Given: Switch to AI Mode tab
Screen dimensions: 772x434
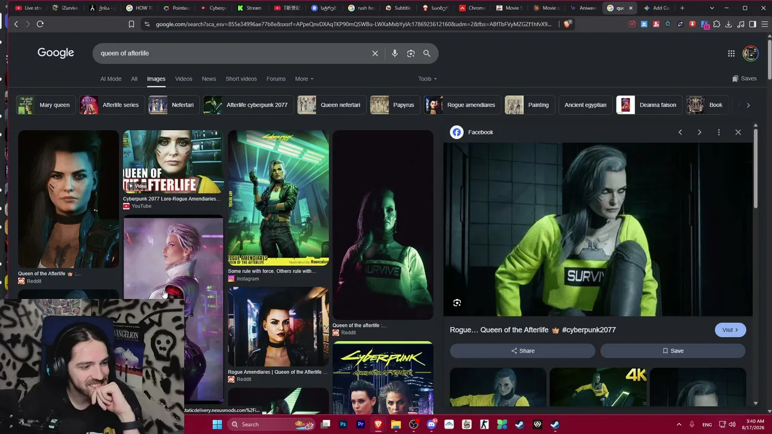Looking at the screenshot, I should (111, 79).
